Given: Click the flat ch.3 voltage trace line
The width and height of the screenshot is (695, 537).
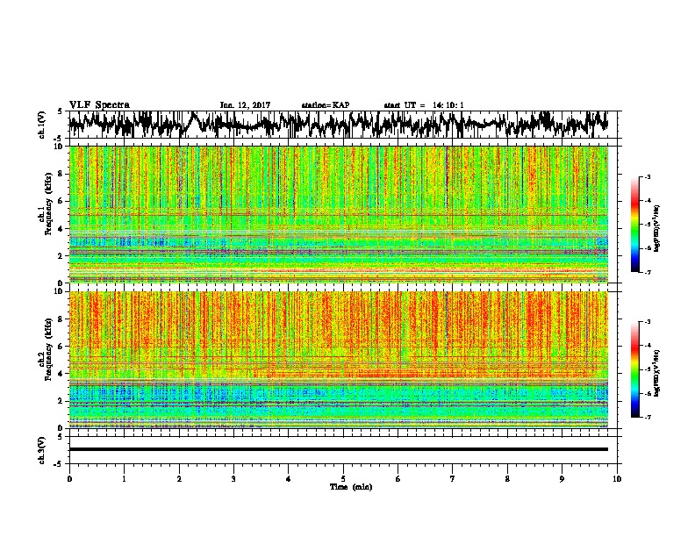Looking at the screenshot, I should point(339,449).
